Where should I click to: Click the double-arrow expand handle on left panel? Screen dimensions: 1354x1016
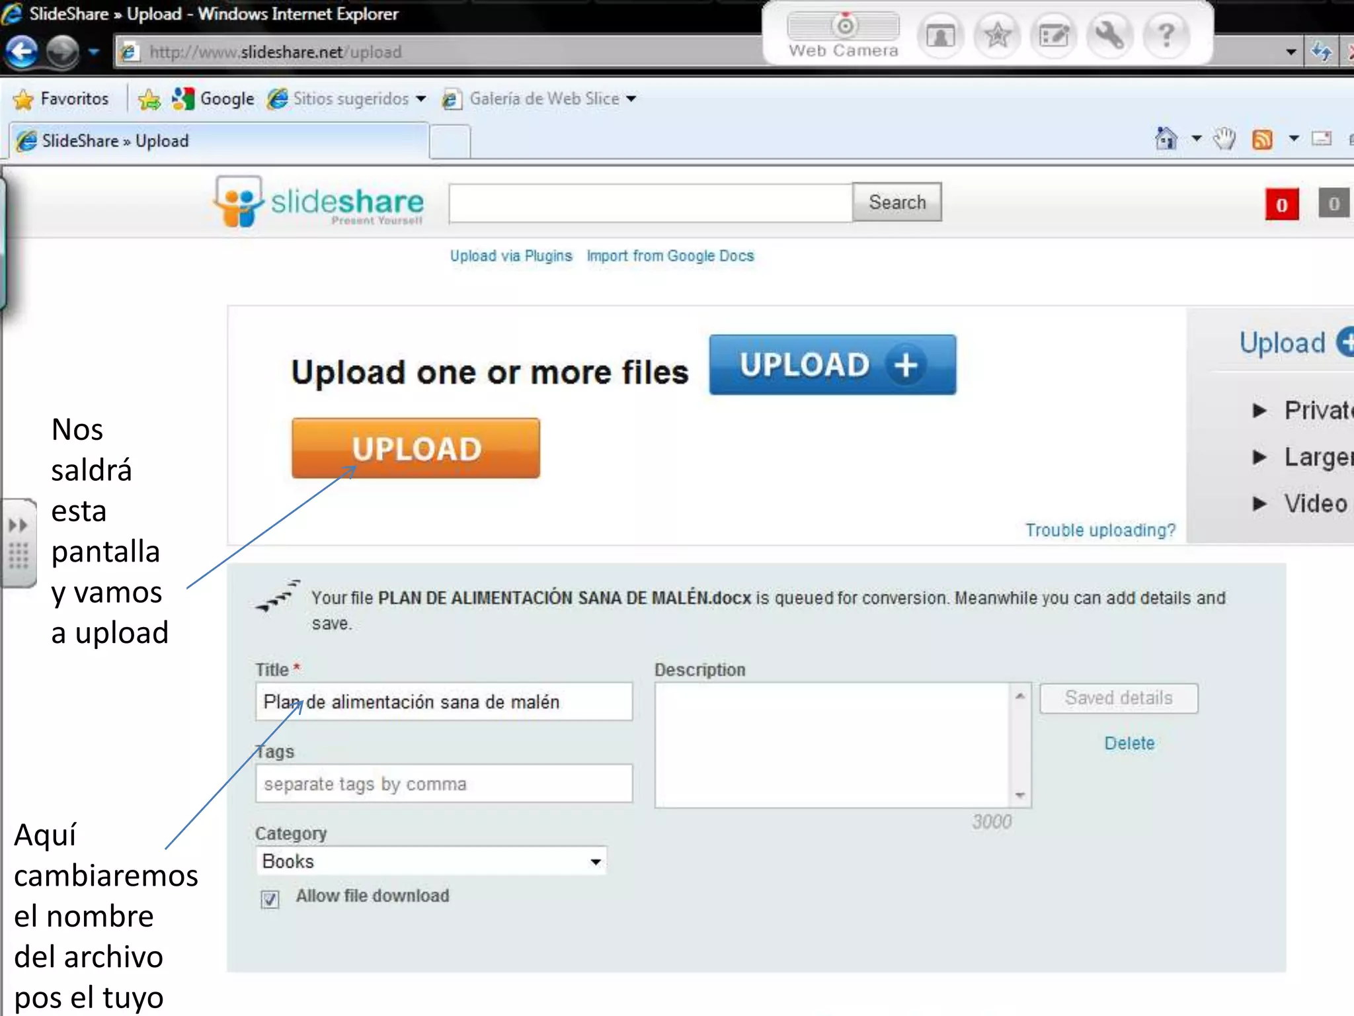click(x=18, y=526)
